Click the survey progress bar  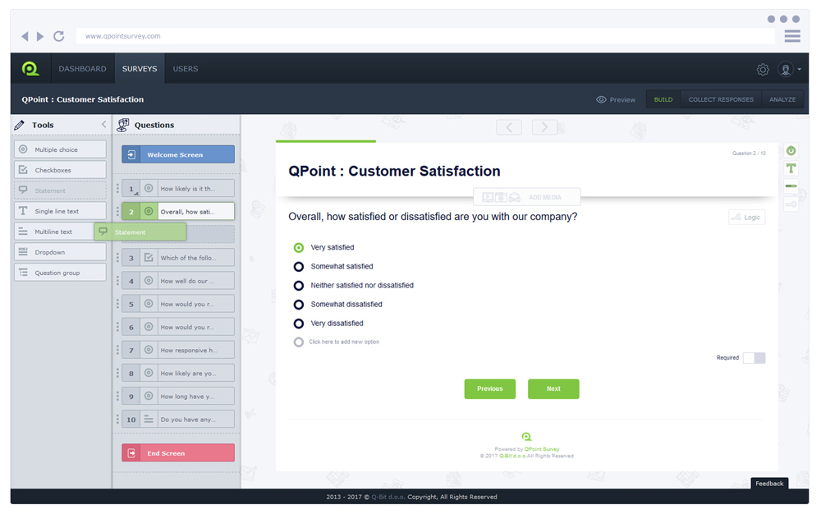click(326, 141)
